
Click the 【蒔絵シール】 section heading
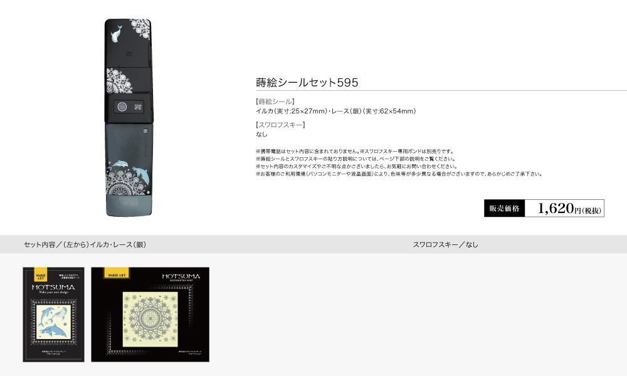click(275, 102)
